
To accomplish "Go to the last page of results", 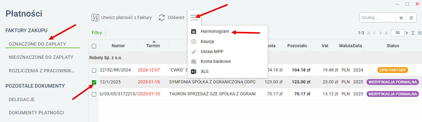I will [386, 33].
